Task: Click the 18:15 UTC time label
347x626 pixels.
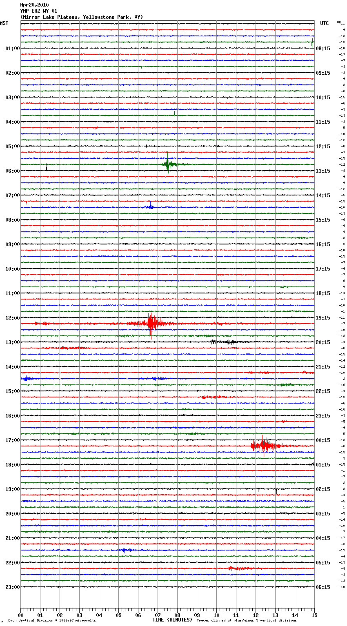Action: (x=323, y=293)
